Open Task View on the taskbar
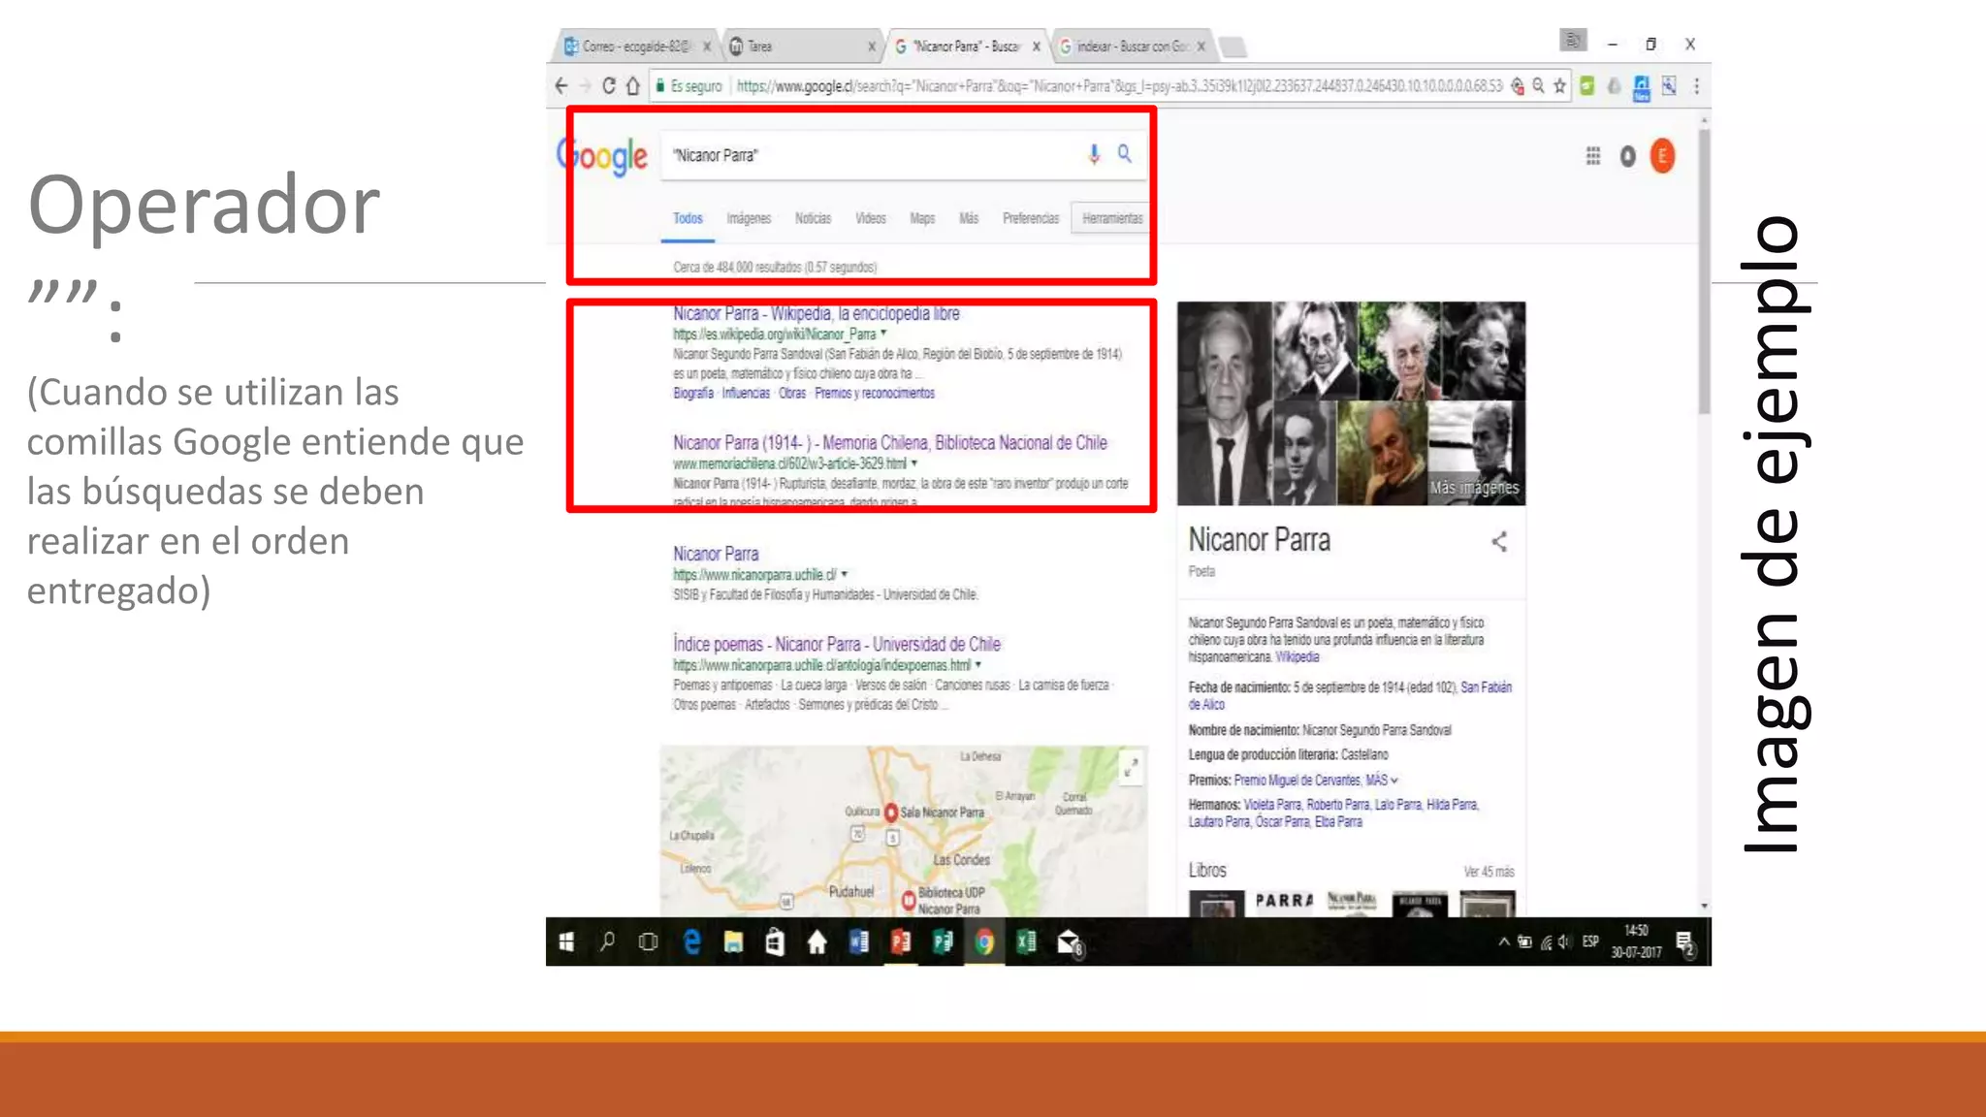1986x1117 pixels. 648,941
